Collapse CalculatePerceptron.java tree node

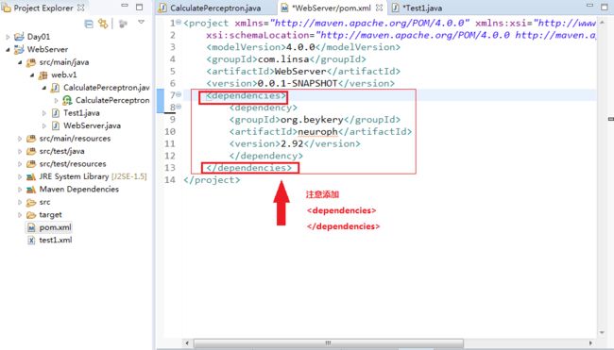[x=43, y=88]
